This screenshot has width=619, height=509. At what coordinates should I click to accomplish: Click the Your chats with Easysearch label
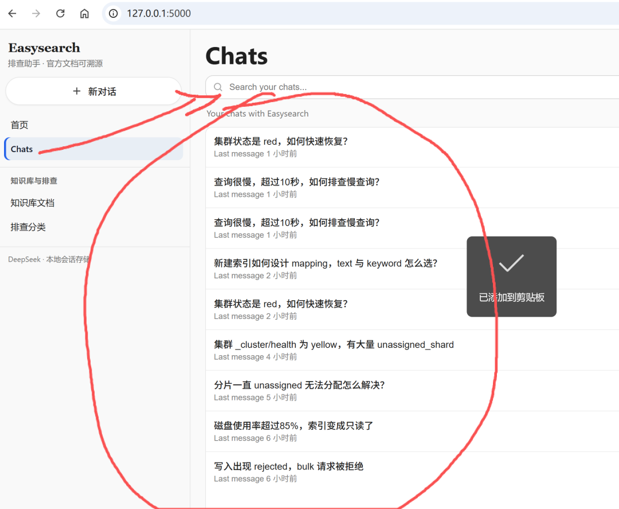257,114
